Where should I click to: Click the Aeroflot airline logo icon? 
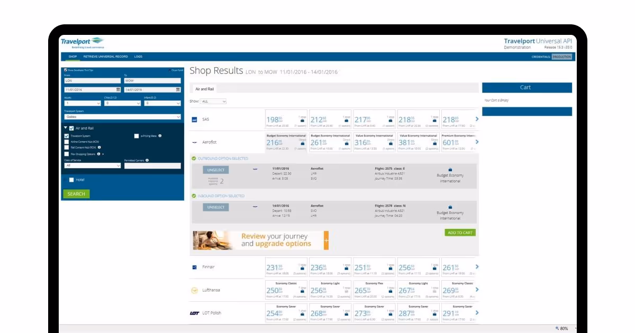click(x=194, y=142)
